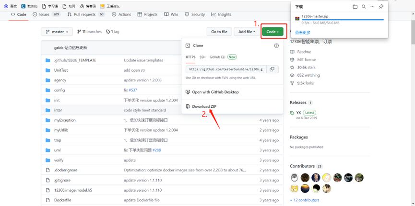This screenshot has width=415, height=206.
Task: Click the star icon beside 30.6k stars
Action: tap(292, 68)
